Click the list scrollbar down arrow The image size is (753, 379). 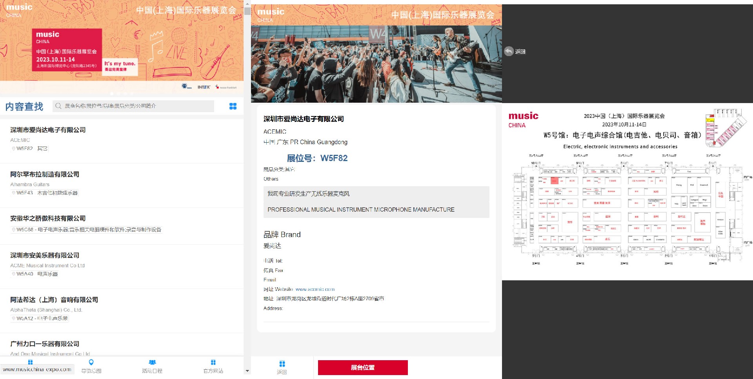pyautogui.click(x=247, y=371)
